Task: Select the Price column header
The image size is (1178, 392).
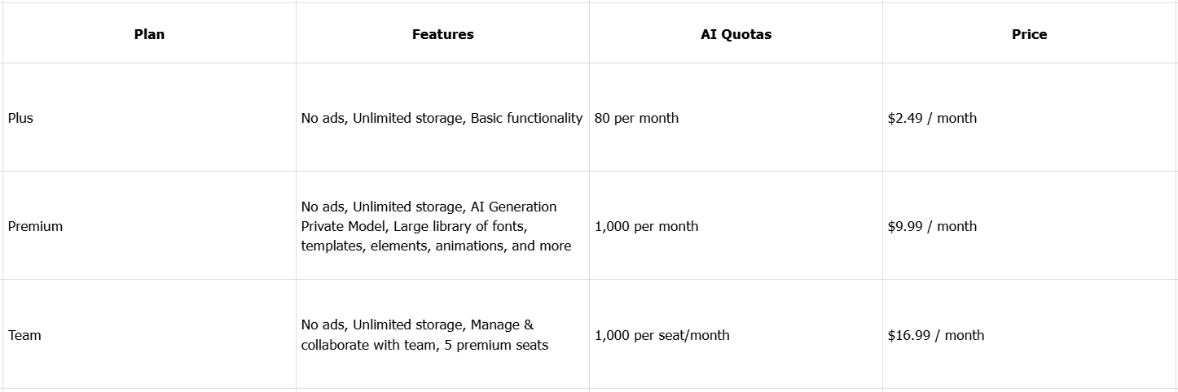Action: click(1029, 34)
